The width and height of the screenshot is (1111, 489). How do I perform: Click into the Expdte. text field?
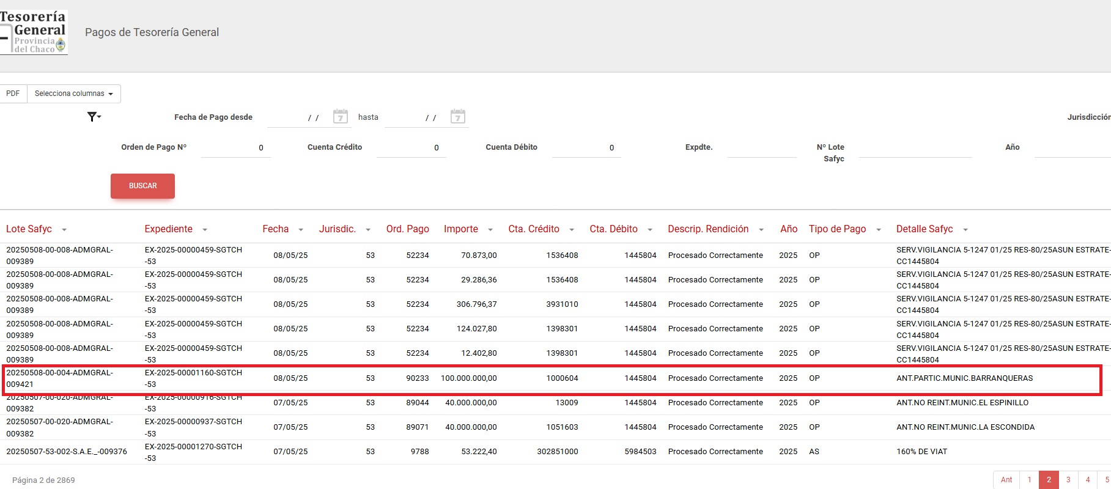coord(762,148)
